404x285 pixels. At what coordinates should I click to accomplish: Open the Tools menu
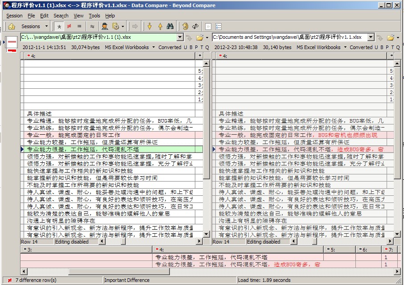point(94,16)
